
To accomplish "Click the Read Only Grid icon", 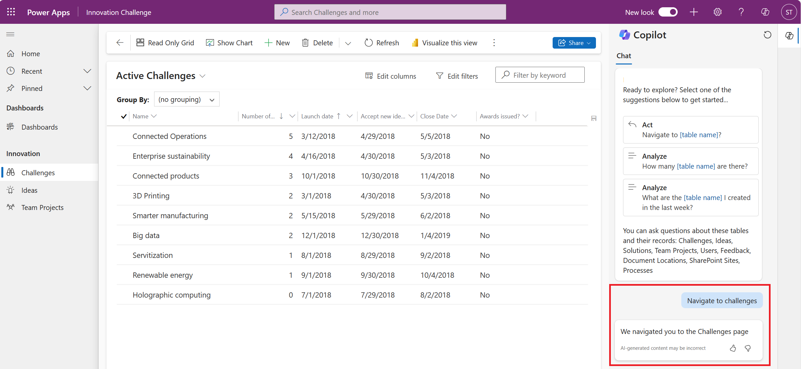I will 141,42.
